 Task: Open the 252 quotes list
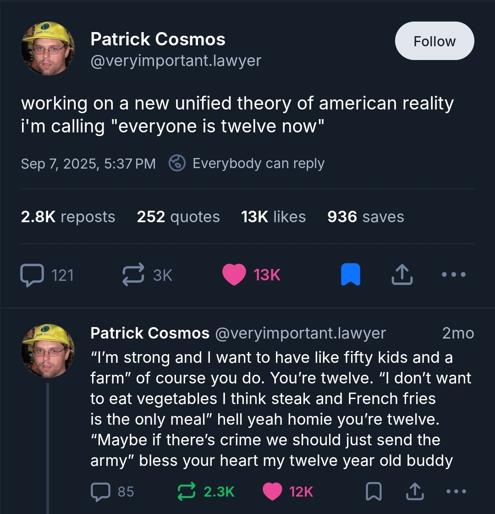click(178, 217)
